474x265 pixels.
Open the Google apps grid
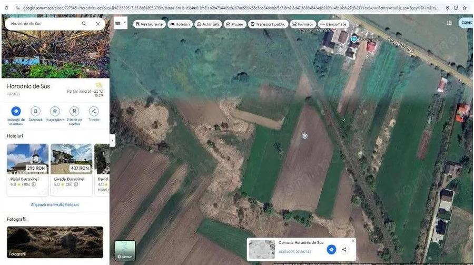click(449, 23)
